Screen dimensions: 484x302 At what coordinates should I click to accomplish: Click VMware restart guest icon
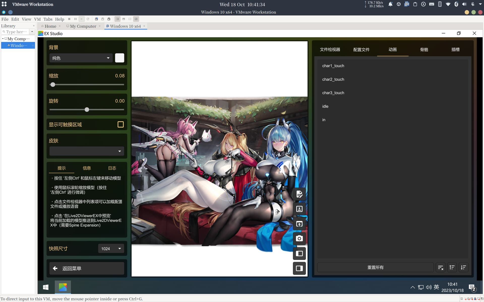coord(88,19)
